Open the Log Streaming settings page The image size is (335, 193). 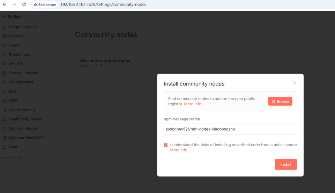[22, 110]
